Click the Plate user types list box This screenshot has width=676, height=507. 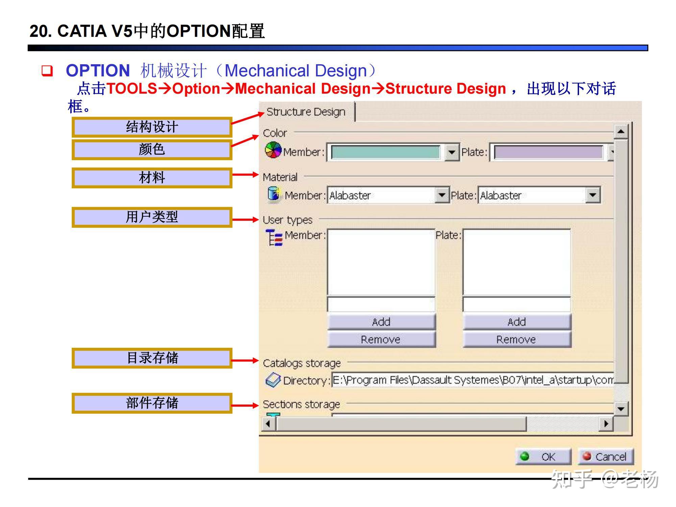516,262
